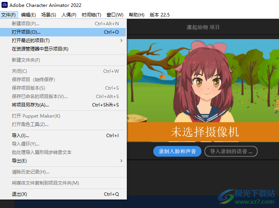Open the 编辑(E) menu
Viewport: 279px width, 208px height.
coord(28,15)
